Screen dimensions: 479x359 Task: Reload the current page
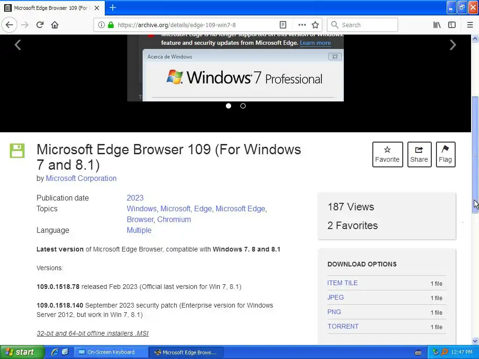click(x=40, y=25)
